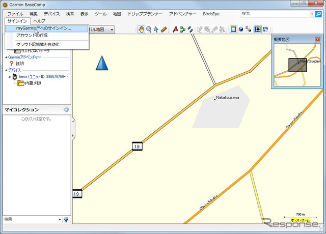326x234 pixels.
Task: Open マイコレクション gear settings
Action: [x=66, y=109]
